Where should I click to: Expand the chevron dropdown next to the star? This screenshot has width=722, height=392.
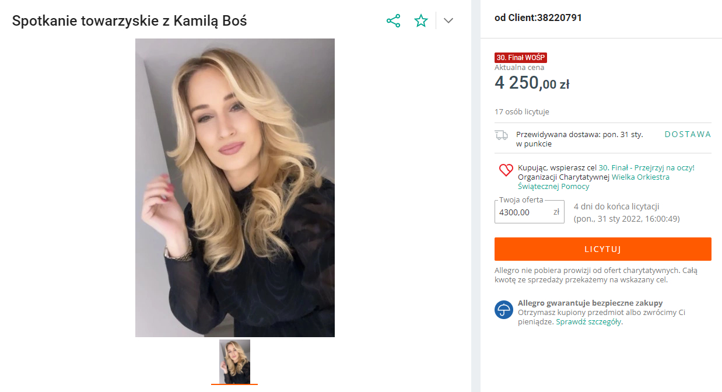448,21
